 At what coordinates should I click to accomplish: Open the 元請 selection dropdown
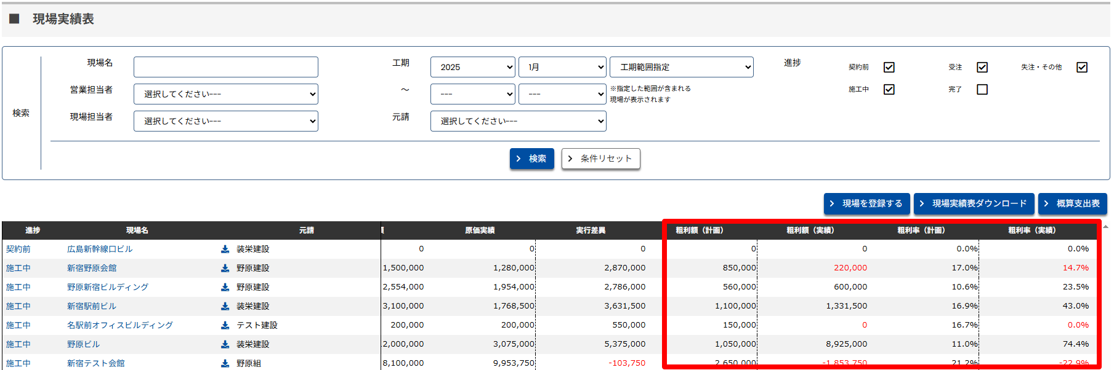518,121
